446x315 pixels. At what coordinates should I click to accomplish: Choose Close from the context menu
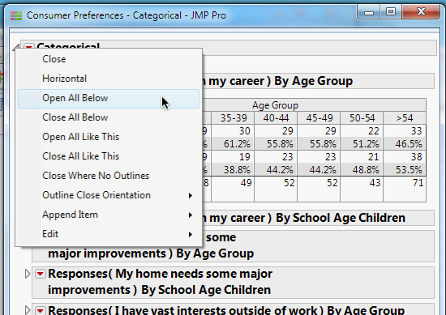109,59
